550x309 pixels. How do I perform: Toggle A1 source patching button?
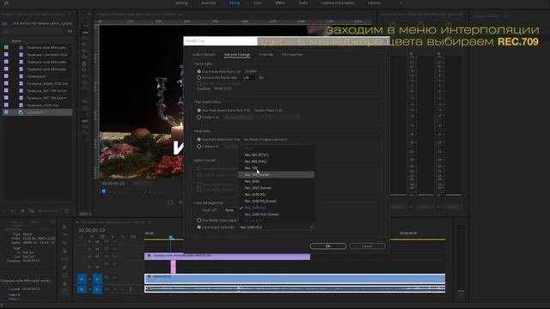82,289
